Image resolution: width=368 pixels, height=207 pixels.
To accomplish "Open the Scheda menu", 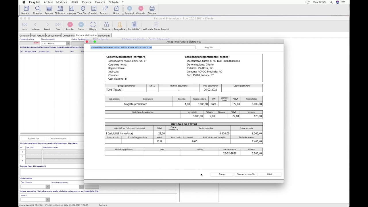I will [x=114, y=2].
